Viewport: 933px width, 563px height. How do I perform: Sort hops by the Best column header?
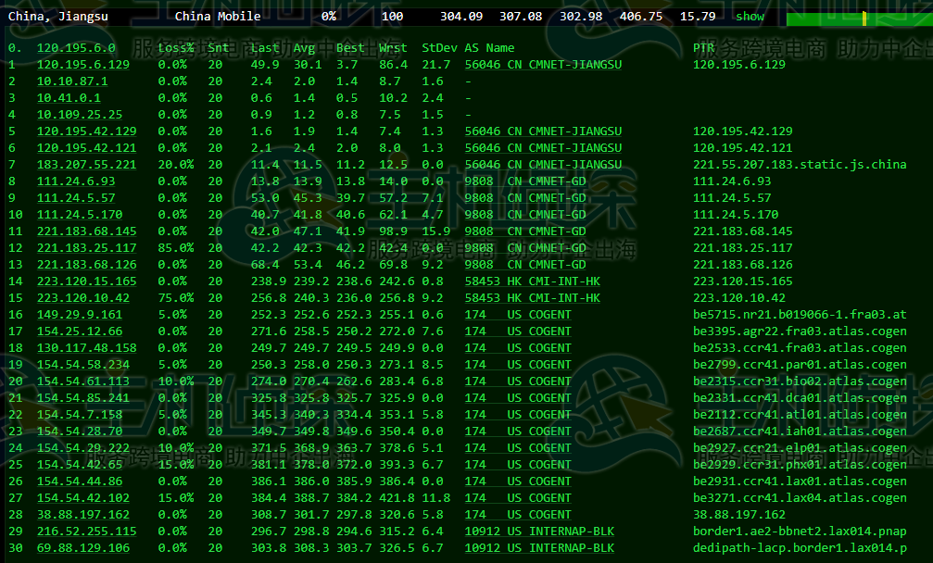click(347, 47)
